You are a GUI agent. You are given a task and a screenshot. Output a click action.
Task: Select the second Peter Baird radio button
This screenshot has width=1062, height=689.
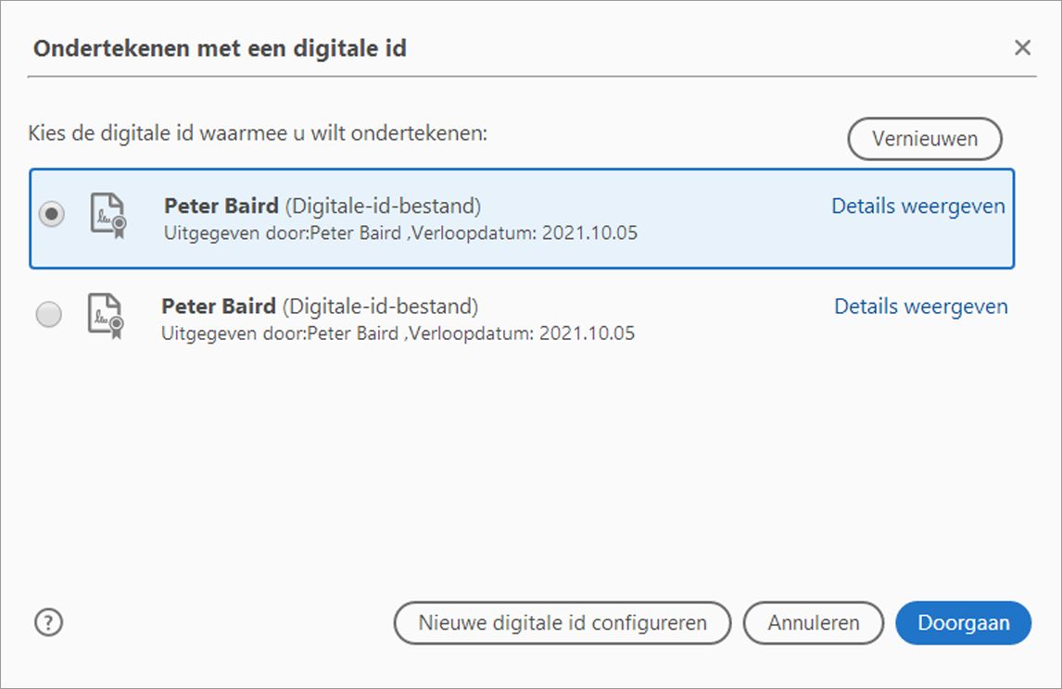point(51,314)
